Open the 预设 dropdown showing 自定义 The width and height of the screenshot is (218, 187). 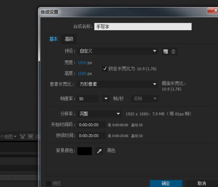pos(117,51)
